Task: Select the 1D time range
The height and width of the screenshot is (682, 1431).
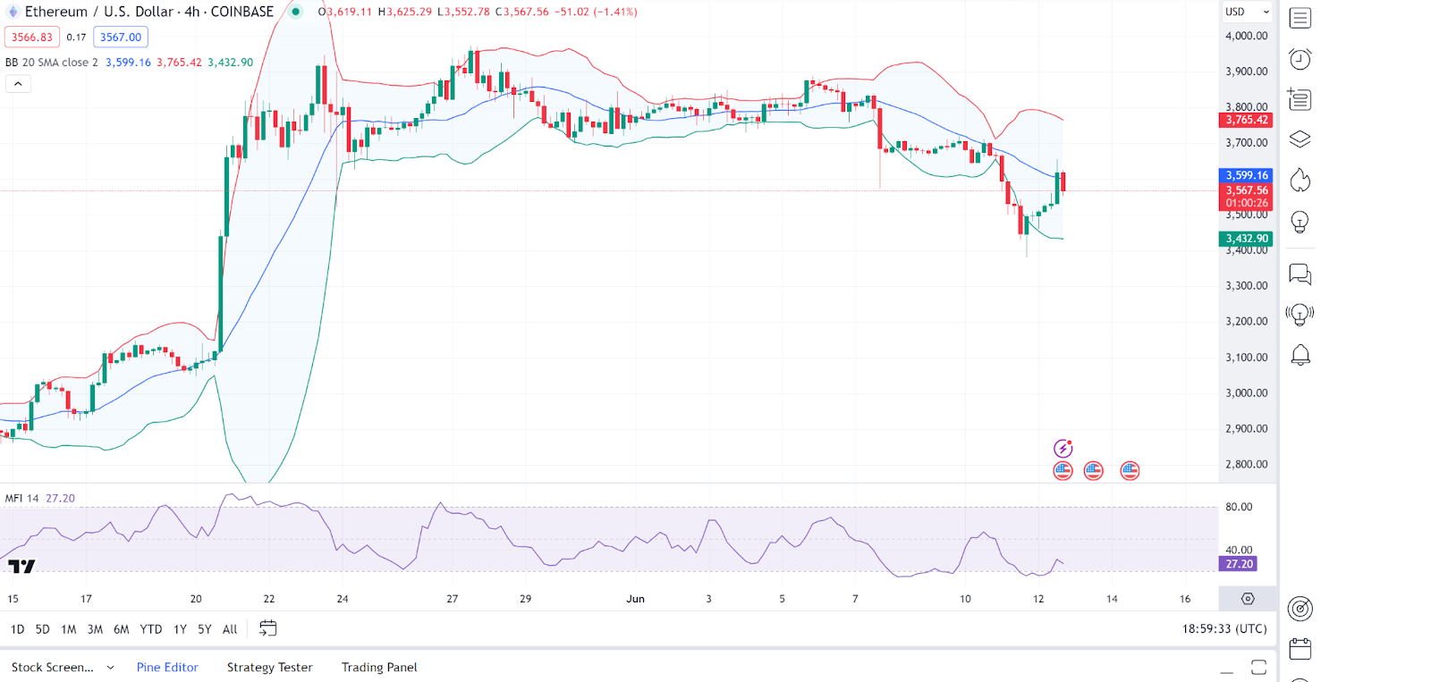Action: point(17,629)
